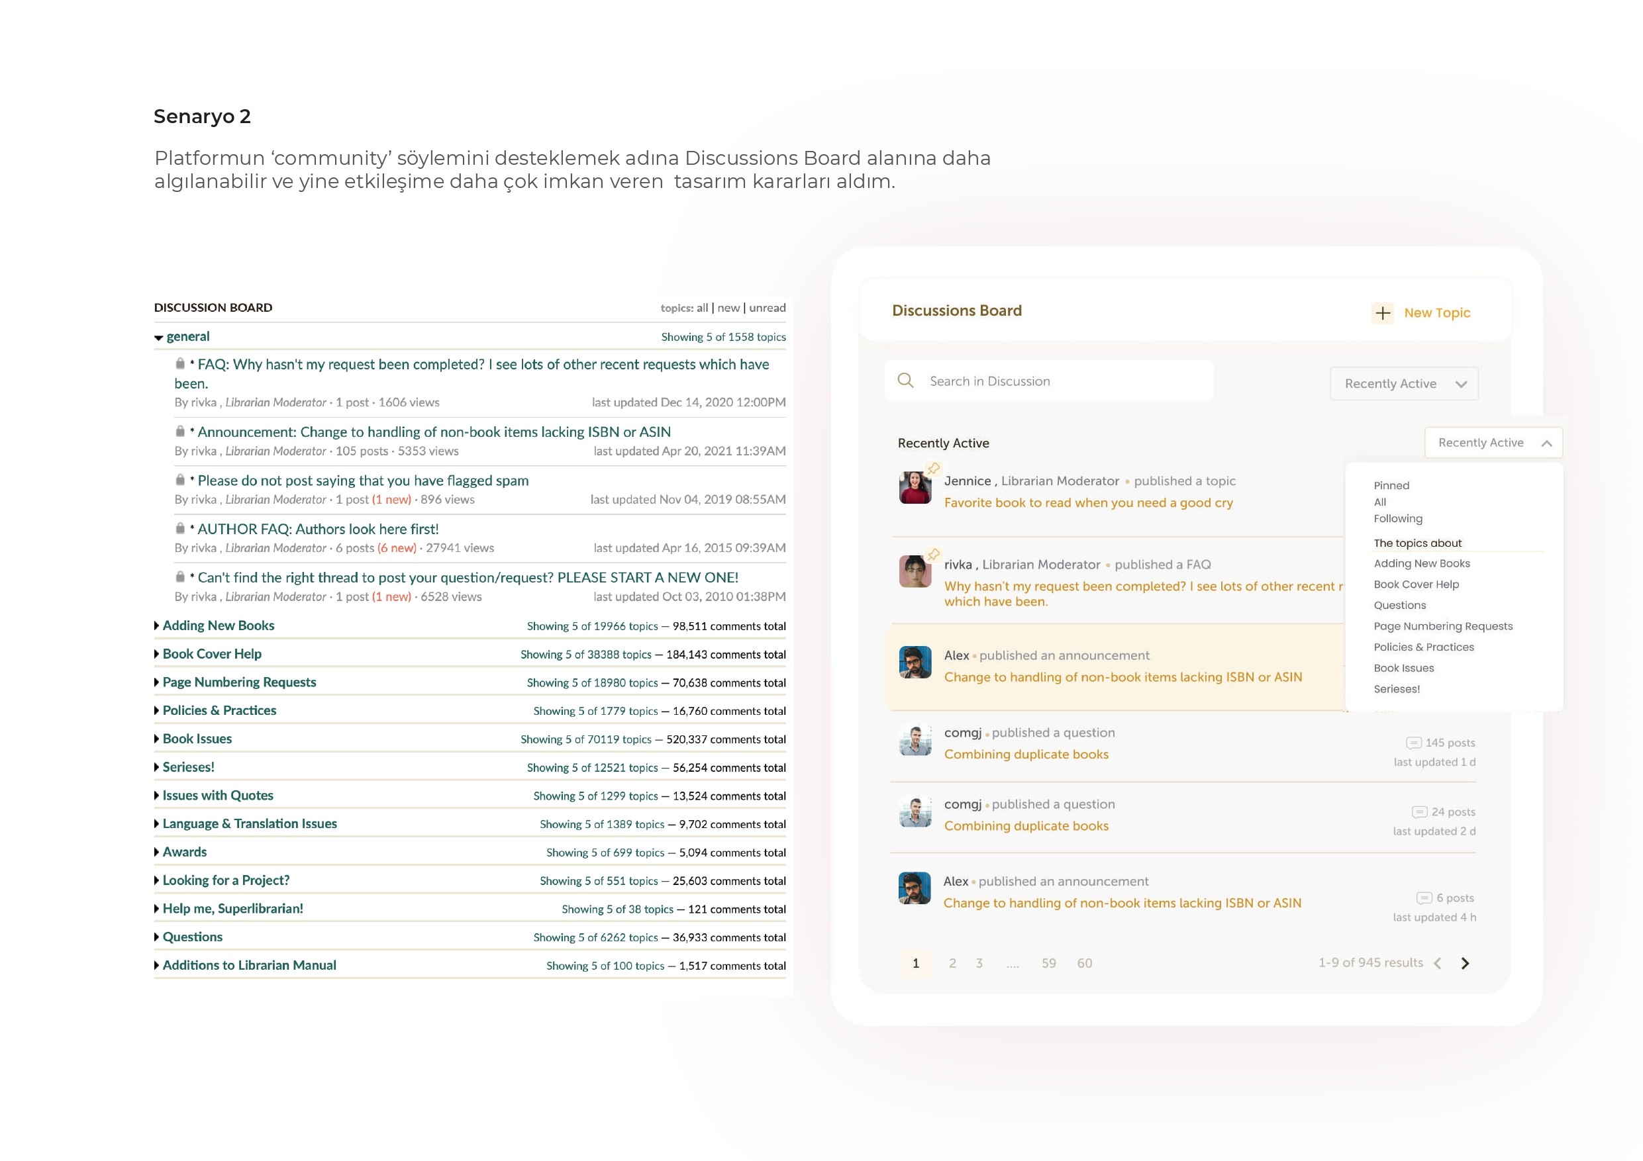Filter topics by unread
The width and height of the screenshot is (1643, 1161).
tap(766, 308)
